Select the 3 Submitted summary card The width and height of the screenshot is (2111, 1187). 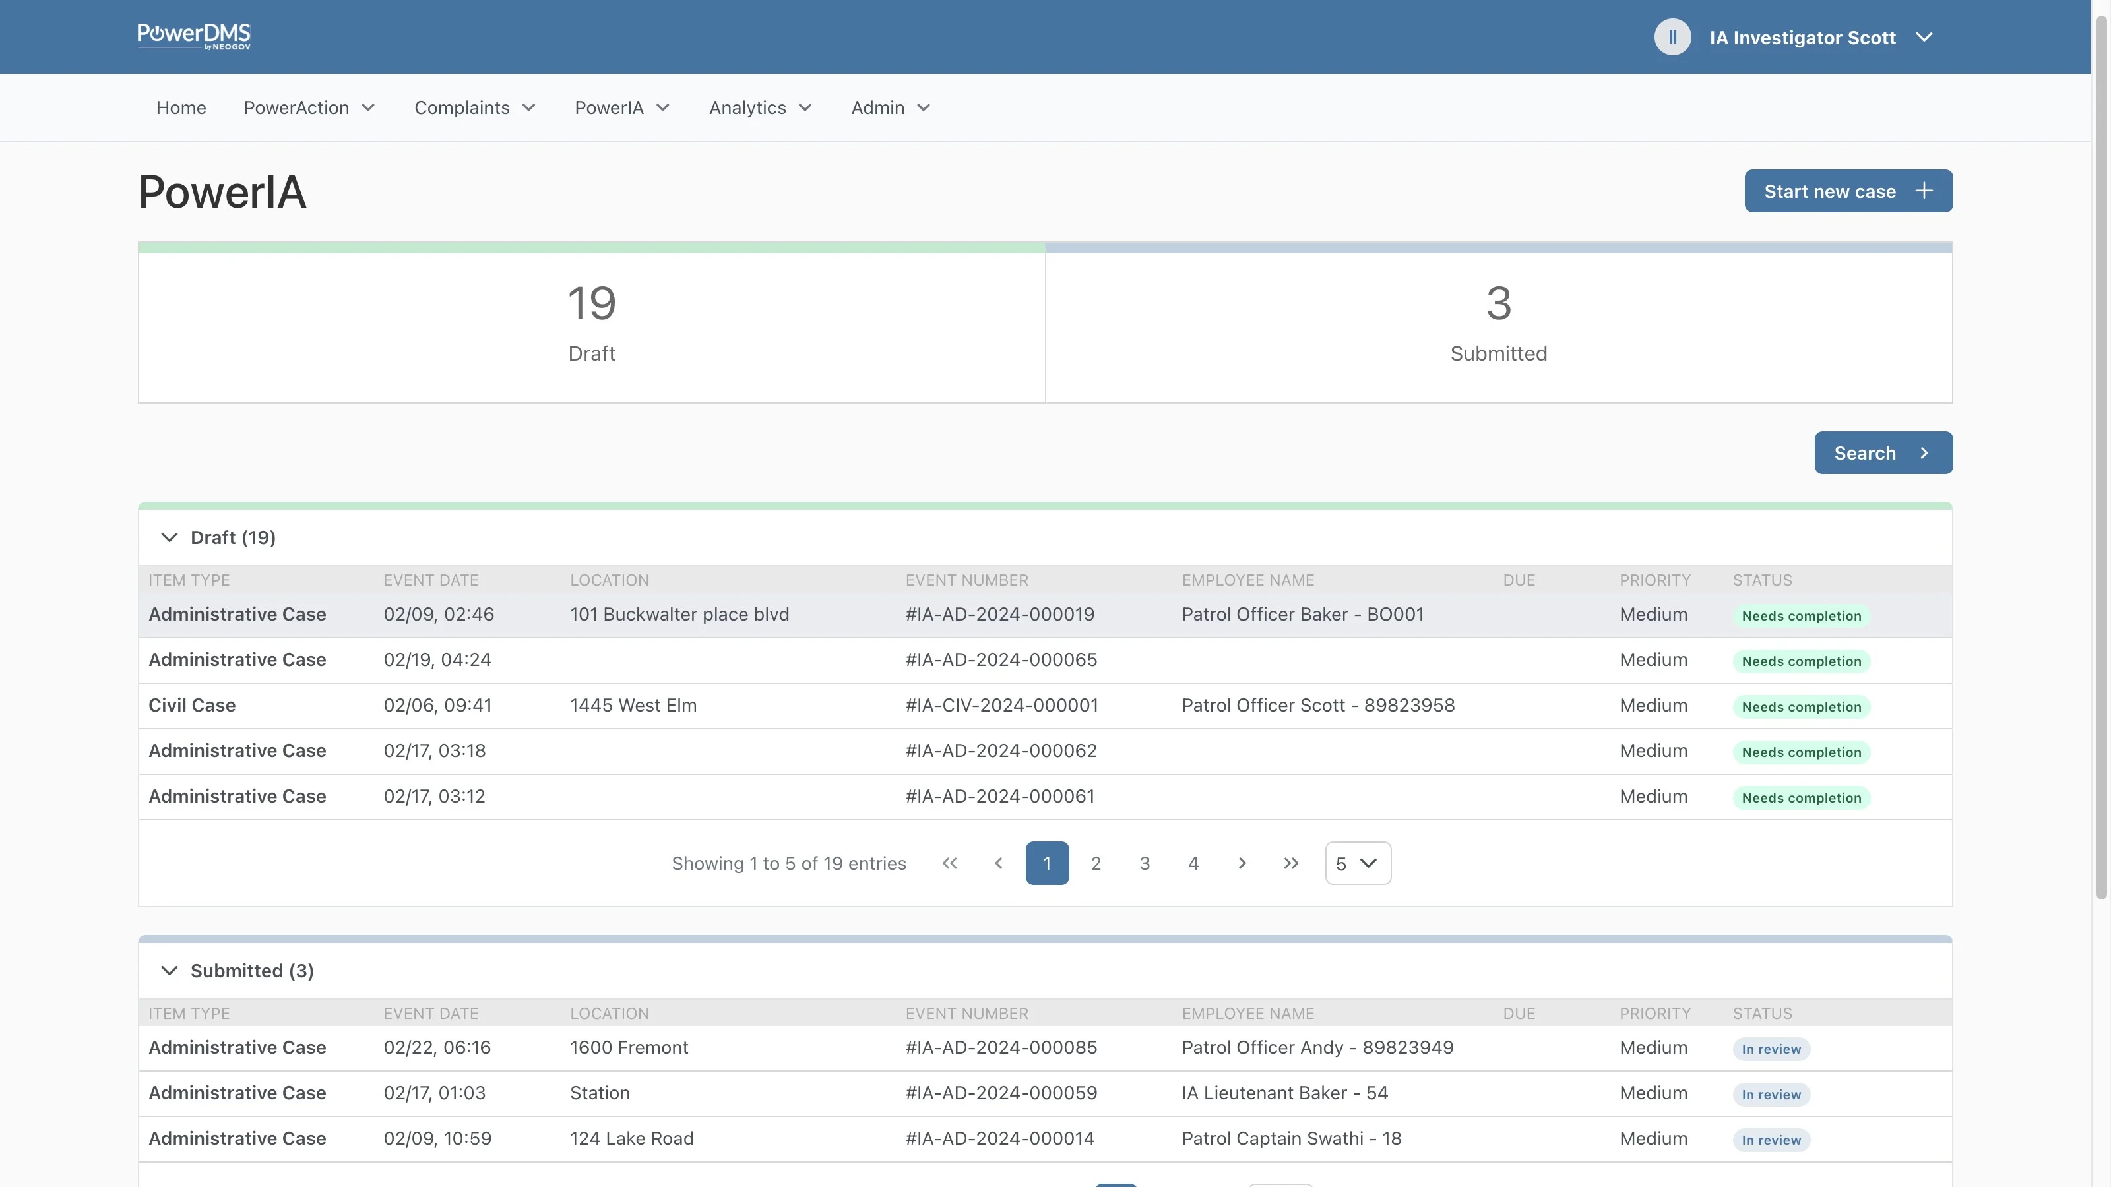pos(1499,322)
